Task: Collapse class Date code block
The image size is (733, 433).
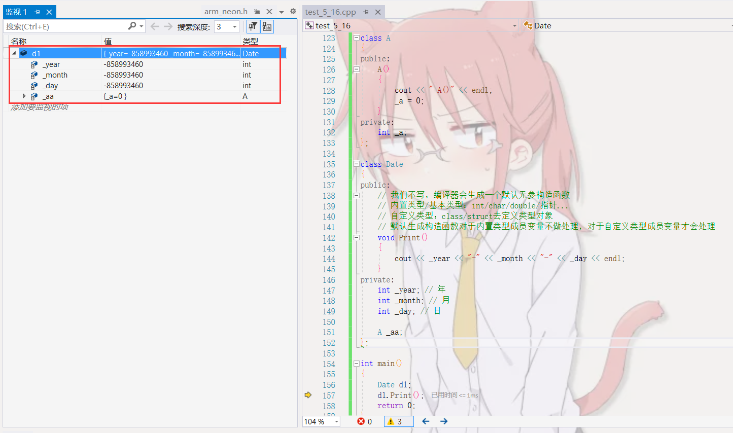Action: [x=356, y=164]
